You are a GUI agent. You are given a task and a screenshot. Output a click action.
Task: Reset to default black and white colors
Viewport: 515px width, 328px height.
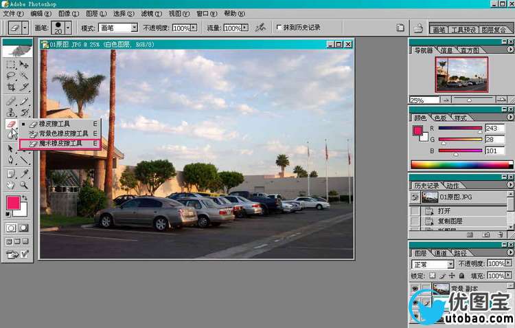pos(8,214)
